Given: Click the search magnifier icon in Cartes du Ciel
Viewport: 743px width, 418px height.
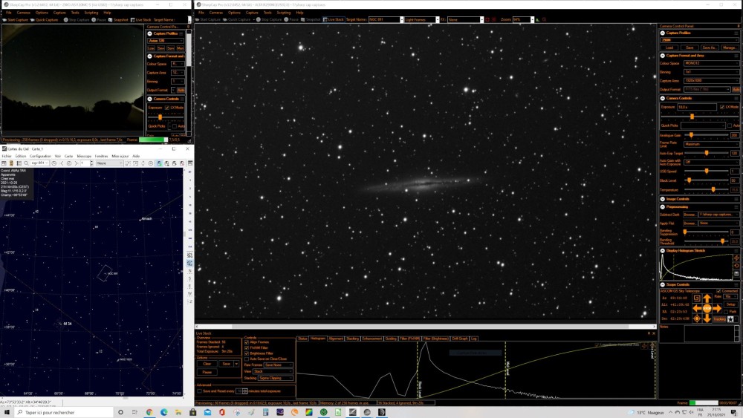Looking at the screenshot, I should [x=26, y=163].
